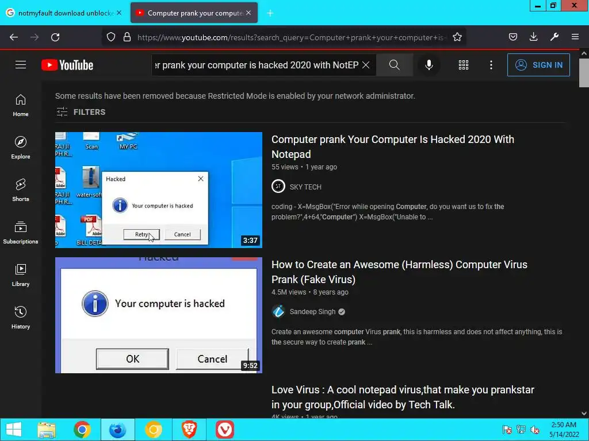Click the page vertical scrollbar thumb
The height and width of the screenshot is (441, 589).
(584, 73)
